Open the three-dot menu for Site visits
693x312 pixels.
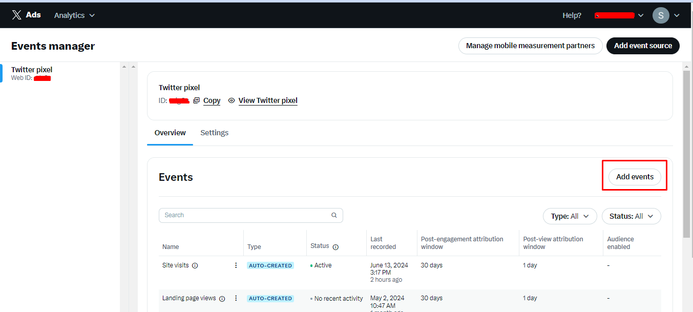pos(236,265)
